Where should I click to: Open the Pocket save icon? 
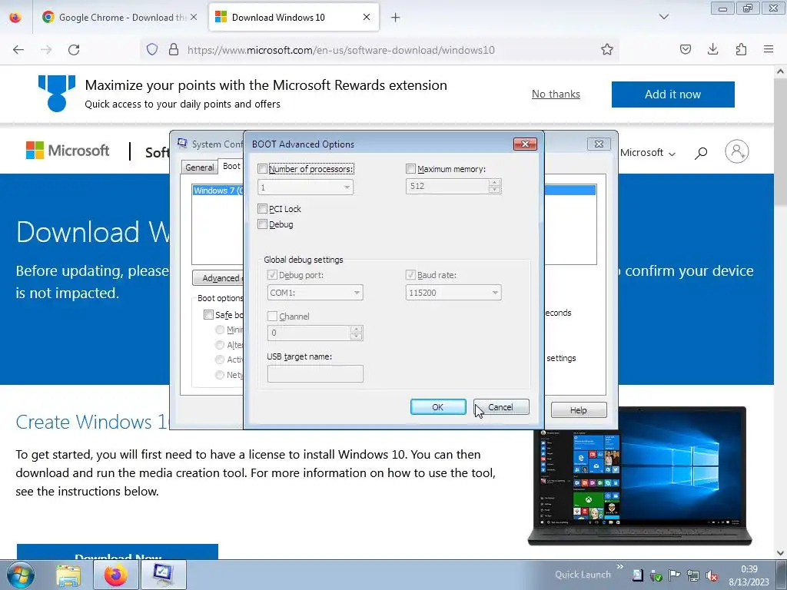point(685,49)
